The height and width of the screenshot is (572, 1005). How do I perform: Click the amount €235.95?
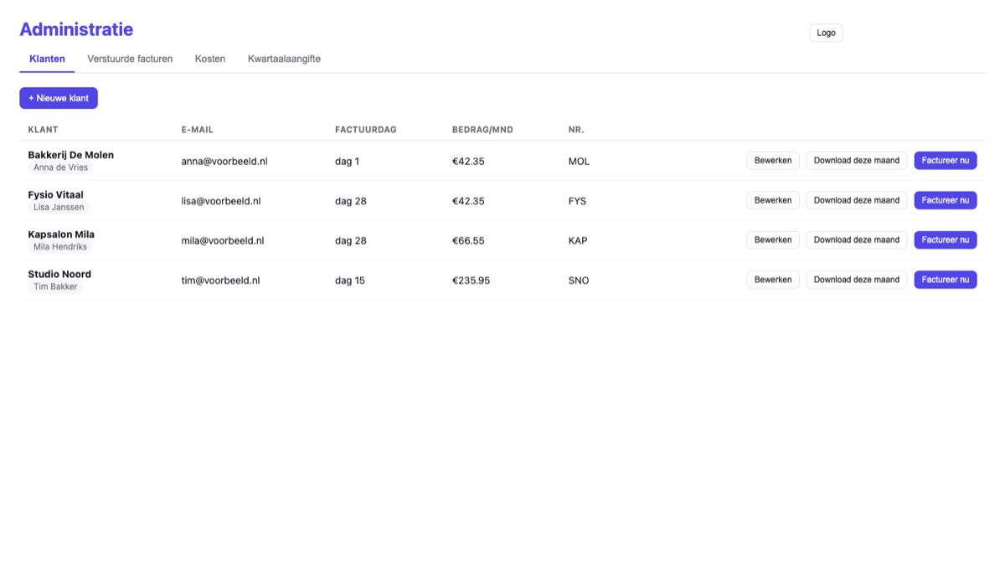pos(471,281)
